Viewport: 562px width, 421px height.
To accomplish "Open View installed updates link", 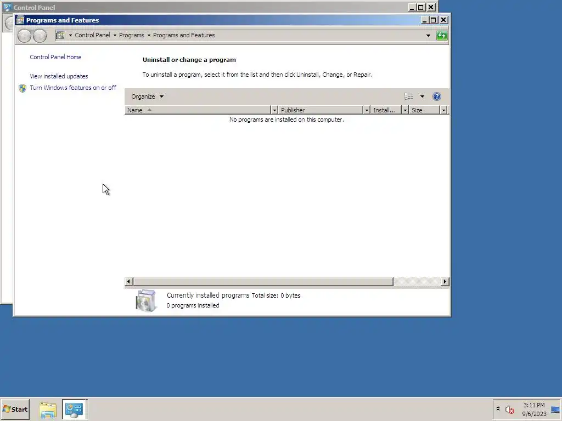I will [x=59, y=76].
